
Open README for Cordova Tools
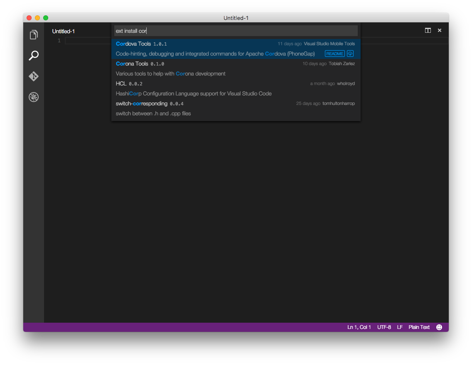[334, 54]
